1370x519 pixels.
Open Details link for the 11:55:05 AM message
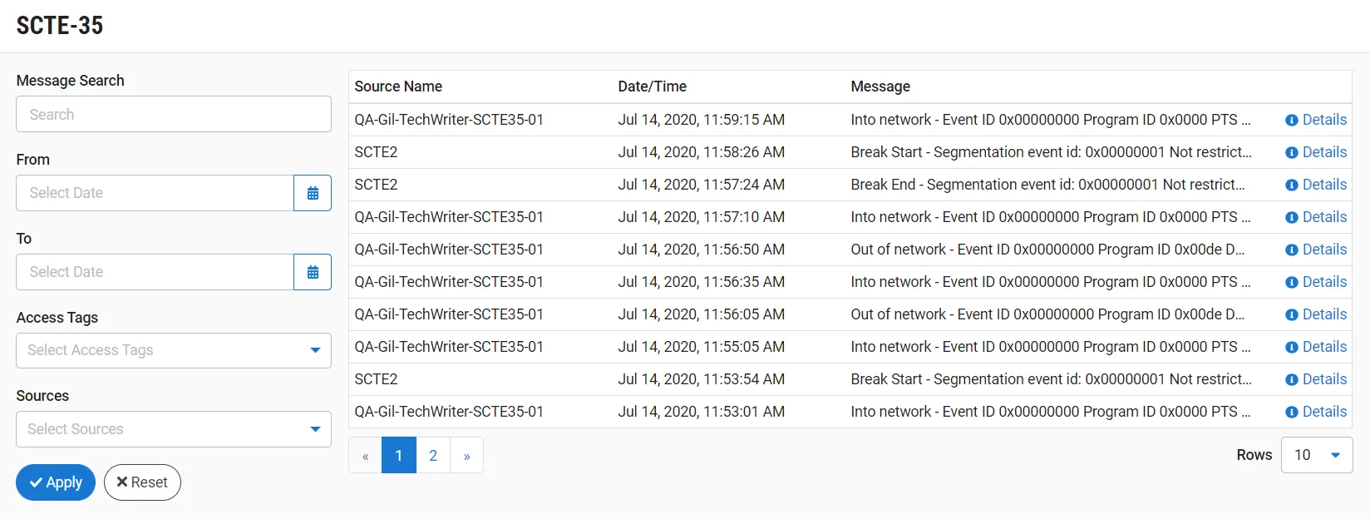[x=1324, y=347]
